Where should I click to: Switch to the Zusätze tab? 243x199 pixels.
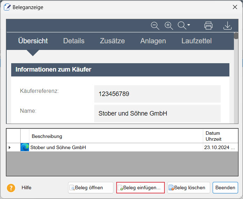pyautogui.click(x=112, y=41)
